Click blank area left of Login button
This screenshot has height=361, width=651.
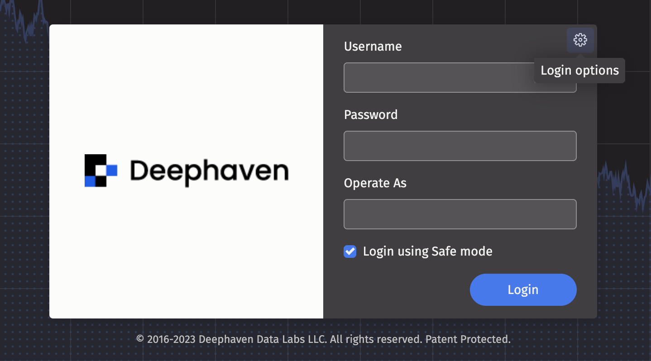click(x=398, y=290)
